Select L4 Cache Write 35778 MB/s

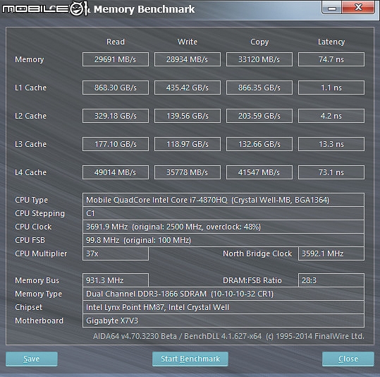pos(188,172)
